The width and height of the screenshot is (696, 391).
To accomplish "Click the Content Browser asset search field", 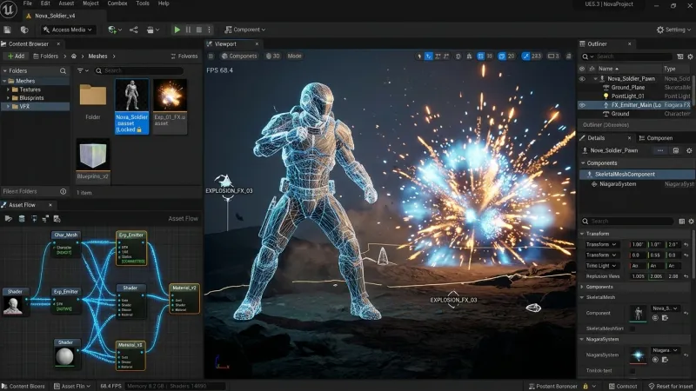I will pos(139,71).
